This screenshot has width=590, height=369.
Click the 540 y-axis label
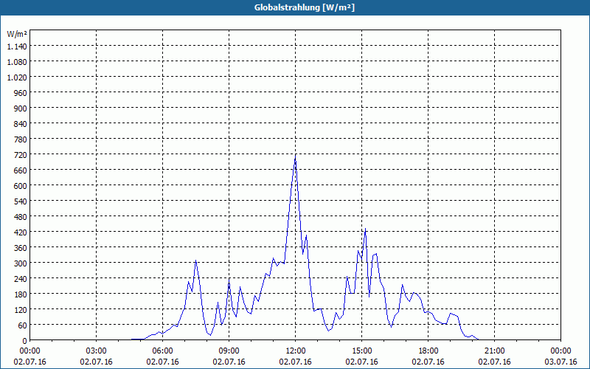(21, 201)
